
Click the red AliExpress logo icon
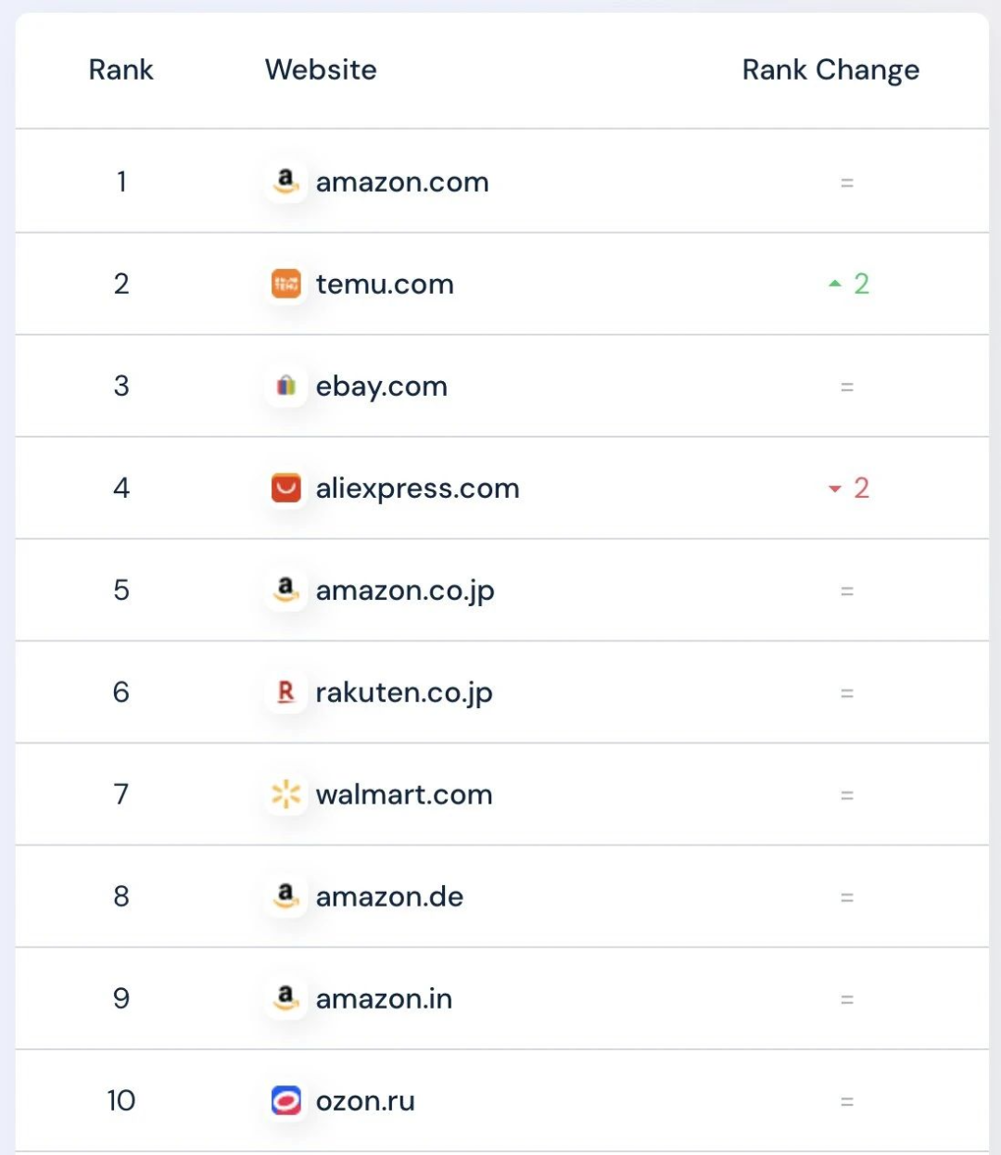286,488
